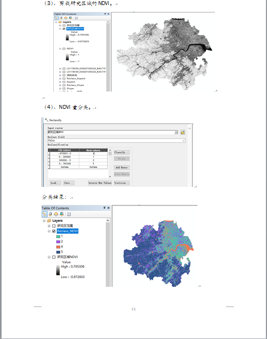Click List By Drawing Order in Reclass_Slope contents panel
Screen dimensions: 267x339
point(57,18)
